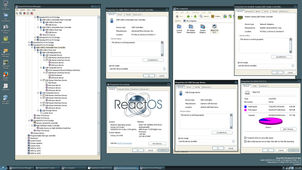Select the NT Object Namespace icon
Viewport: 302px width, 170px height.
coord(191,29)
